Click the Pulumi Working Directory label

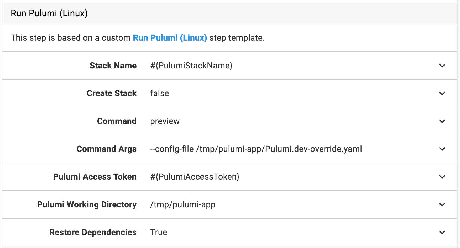tap(87, 205)
